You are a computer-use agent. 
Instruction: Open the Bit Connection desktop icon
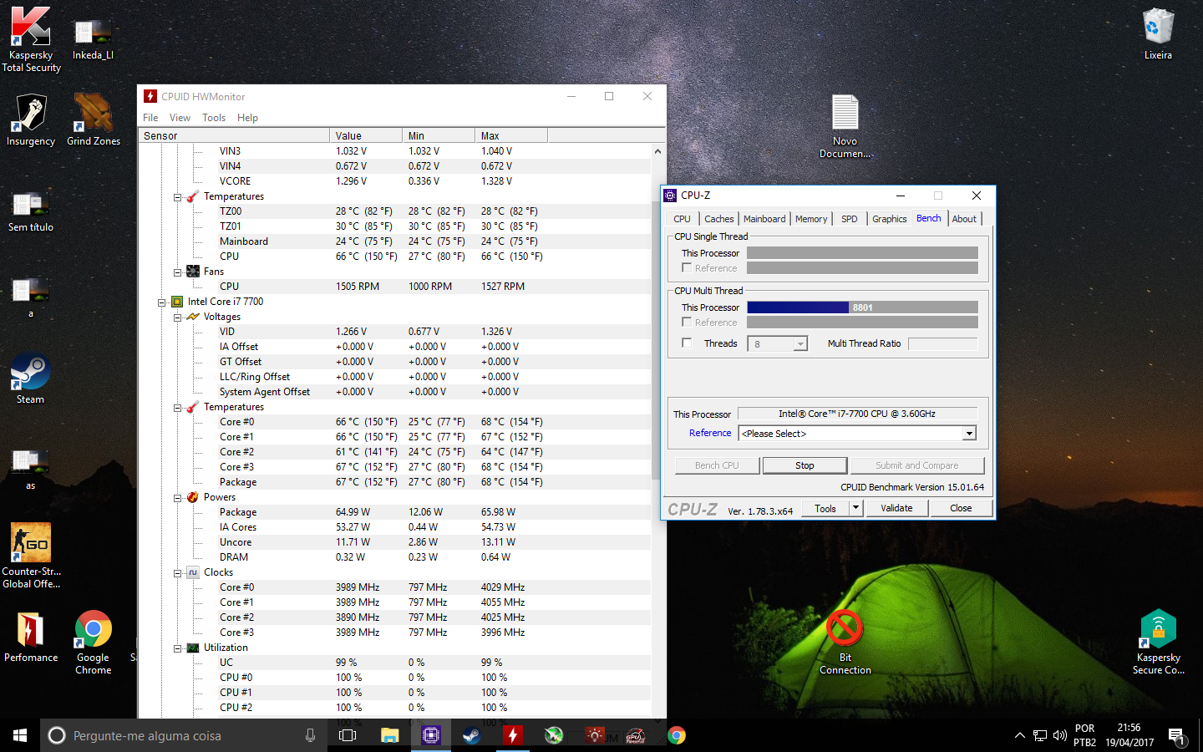pyautogui.click(x=845, y=642)
